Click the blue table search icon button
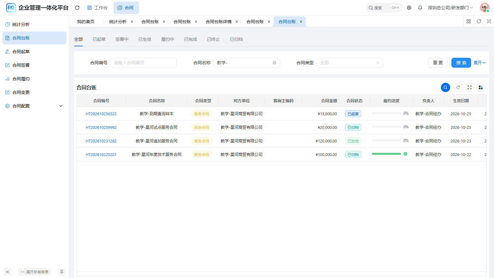 point(445,87)
